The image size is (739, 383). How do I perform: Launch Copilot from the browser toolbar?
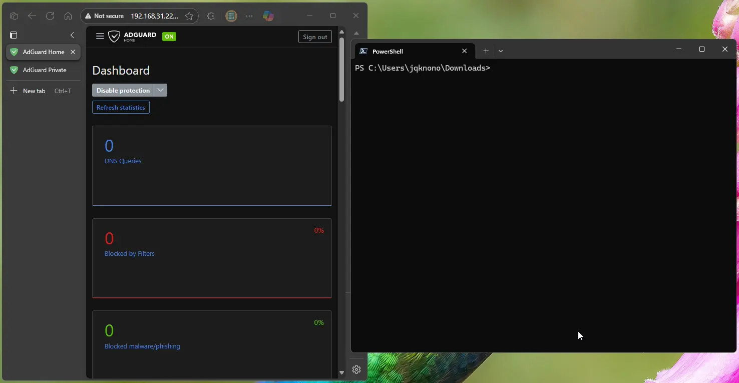(x=268, y=16)
